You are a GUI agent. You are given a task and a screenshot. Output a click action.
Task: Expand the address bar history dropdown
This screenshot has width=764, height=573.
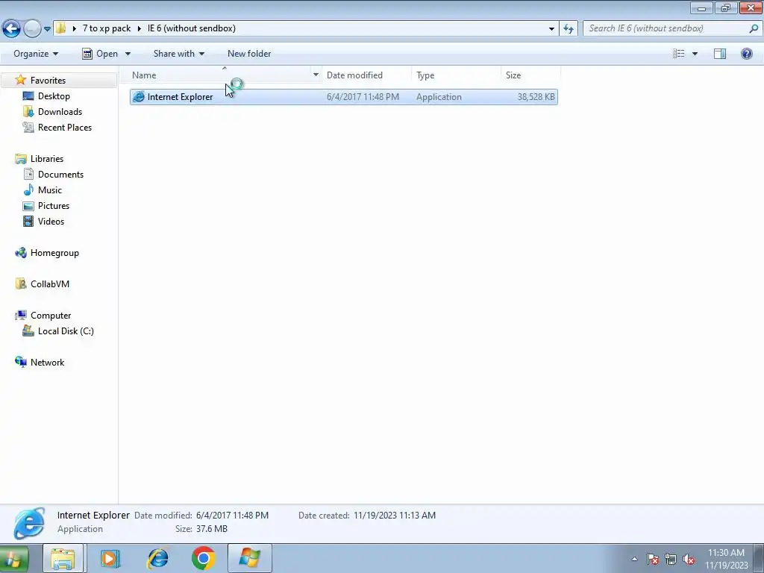[551, 29]
